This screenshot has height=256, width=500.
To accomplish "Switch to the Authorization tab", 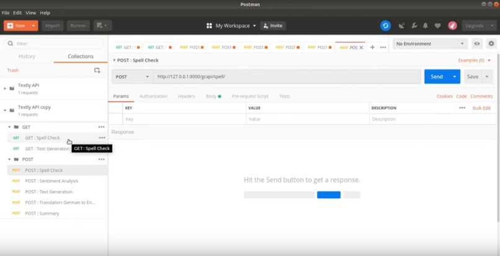I will 153,96.
